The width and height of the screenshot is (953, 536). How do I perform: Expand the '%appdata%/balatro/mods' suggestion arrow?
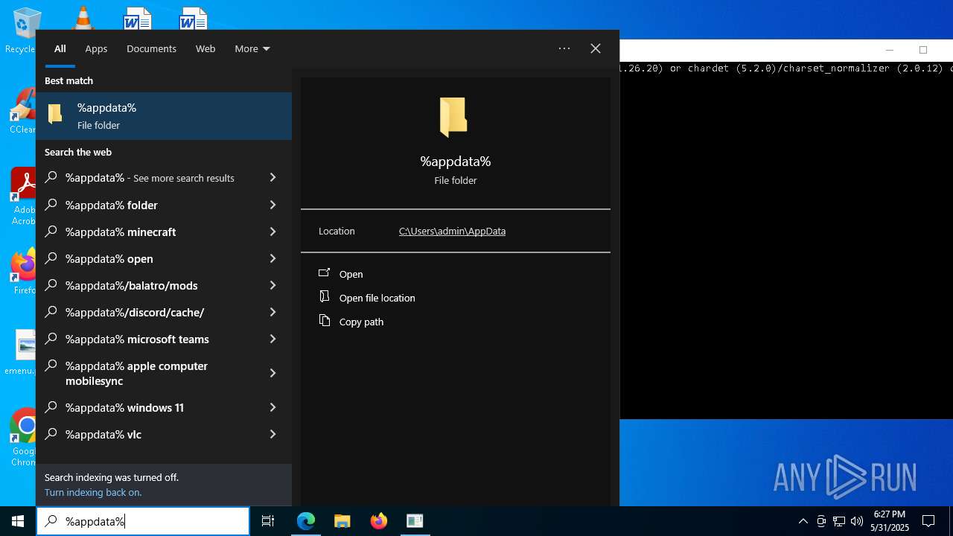click(272, 285)
